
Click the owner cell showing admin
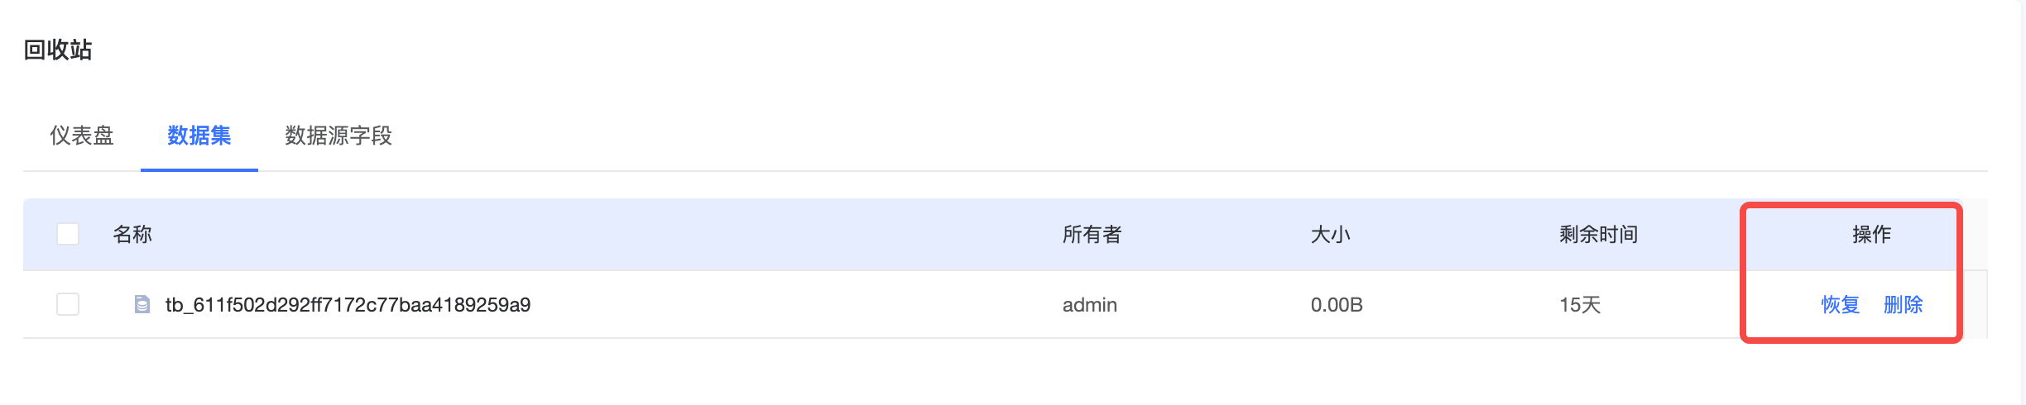pos(1090,305)
